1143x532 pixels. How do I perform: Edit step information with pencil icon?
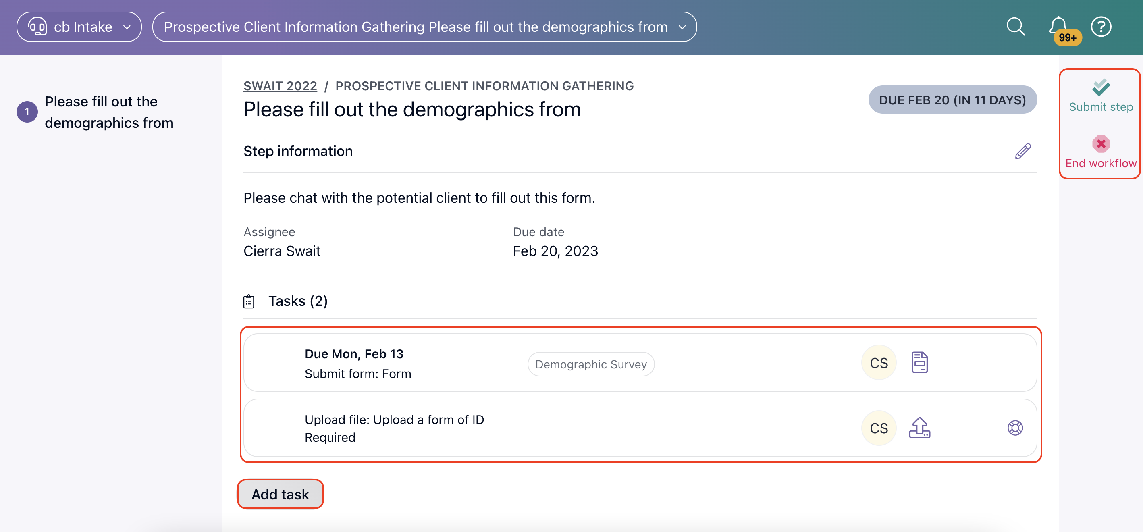point(1023,151)
